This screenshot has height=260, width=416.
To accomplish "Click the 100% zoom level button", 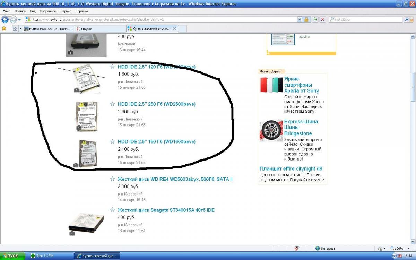I will coord(397,248).
